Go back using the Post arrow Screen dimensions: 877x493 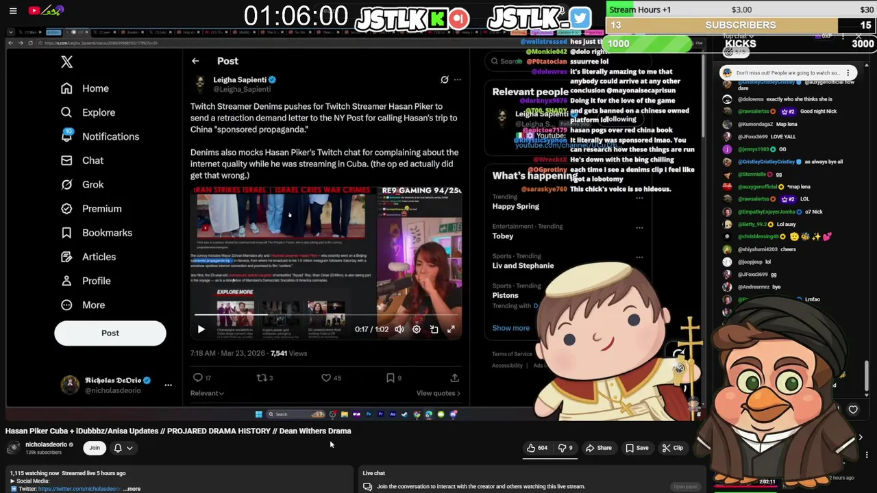point(195,61)
